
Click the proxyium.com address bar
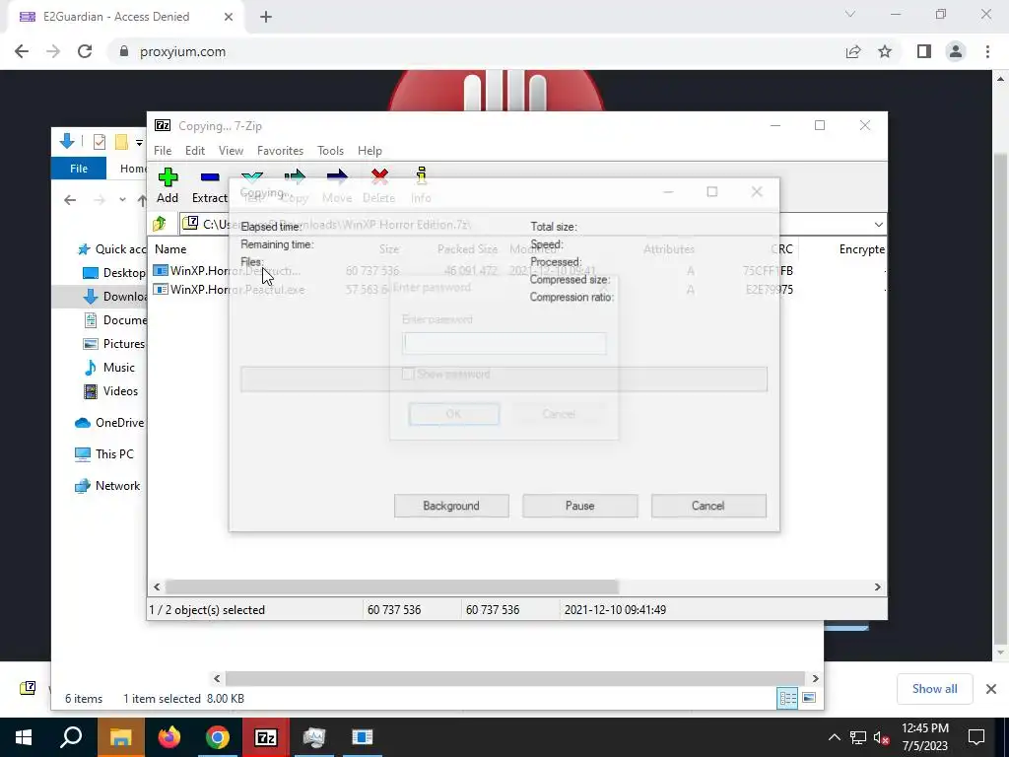pyautogui.click(x=476, y=51)
